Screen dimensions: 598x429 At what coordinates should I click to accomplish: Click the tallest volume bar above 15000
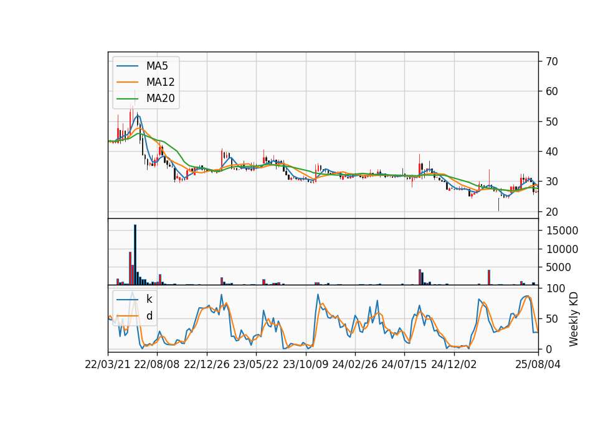coord(135,255)
